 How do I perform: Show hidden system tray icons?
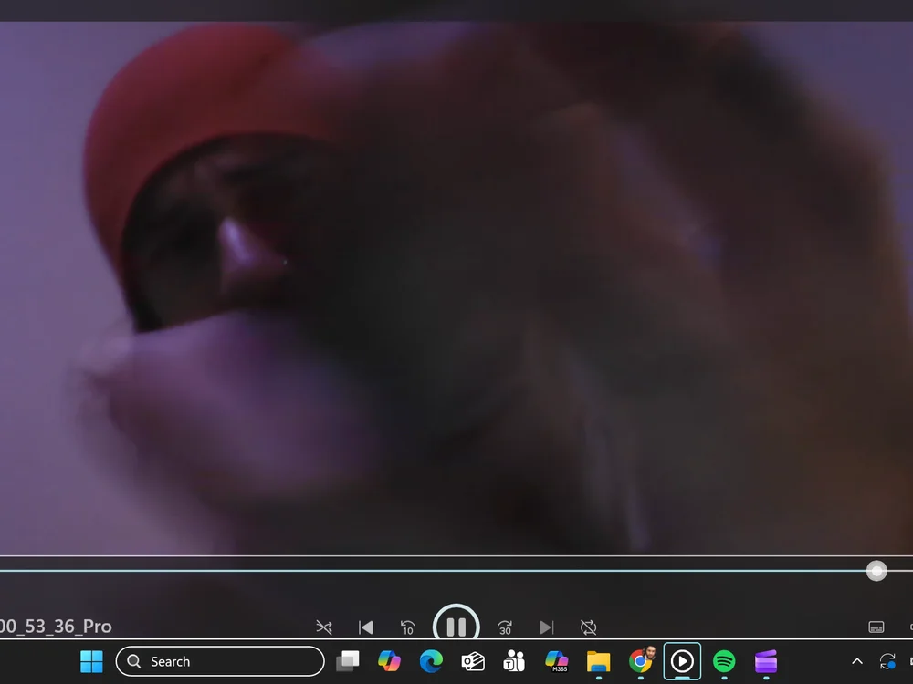(857, 661)
